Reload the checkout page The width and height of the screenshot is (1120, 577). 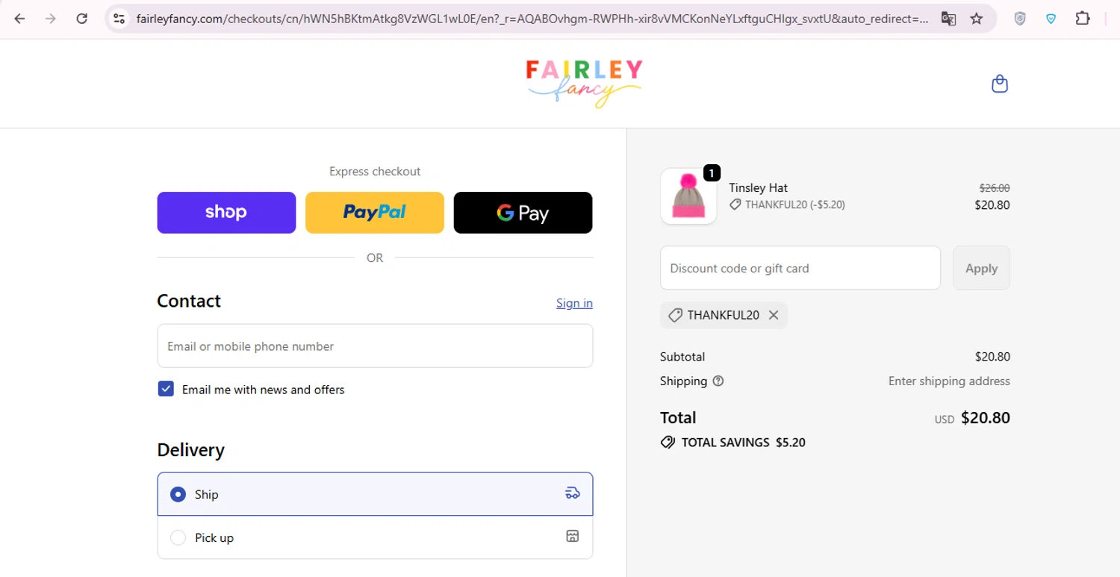tap(82, 19)
